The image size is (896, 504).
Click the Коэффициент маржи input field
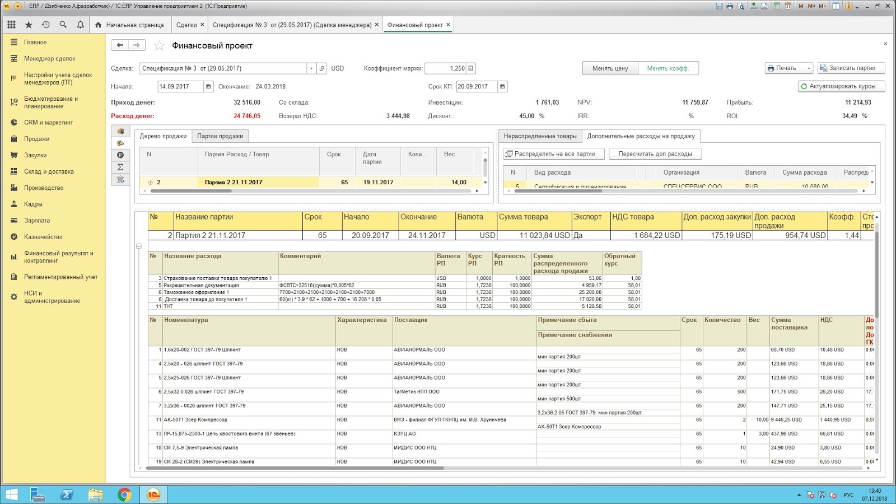(x=446, y=68)
